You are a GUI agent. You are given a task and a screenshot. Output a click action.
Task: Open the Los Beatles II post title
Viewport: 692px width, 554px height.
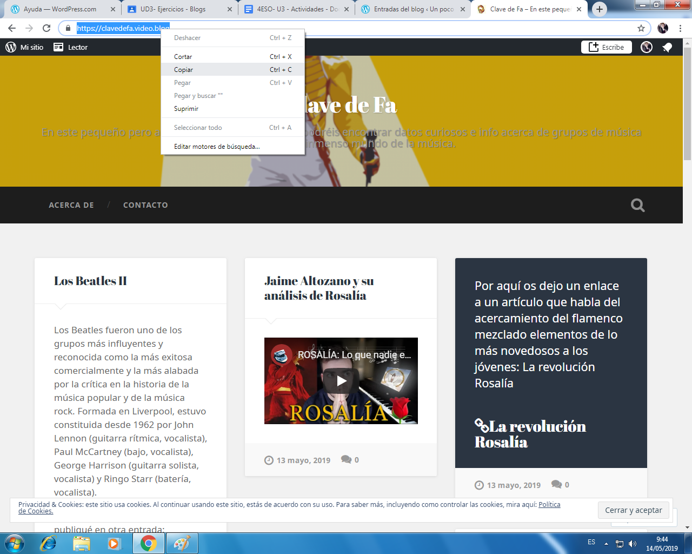point(90,281)
